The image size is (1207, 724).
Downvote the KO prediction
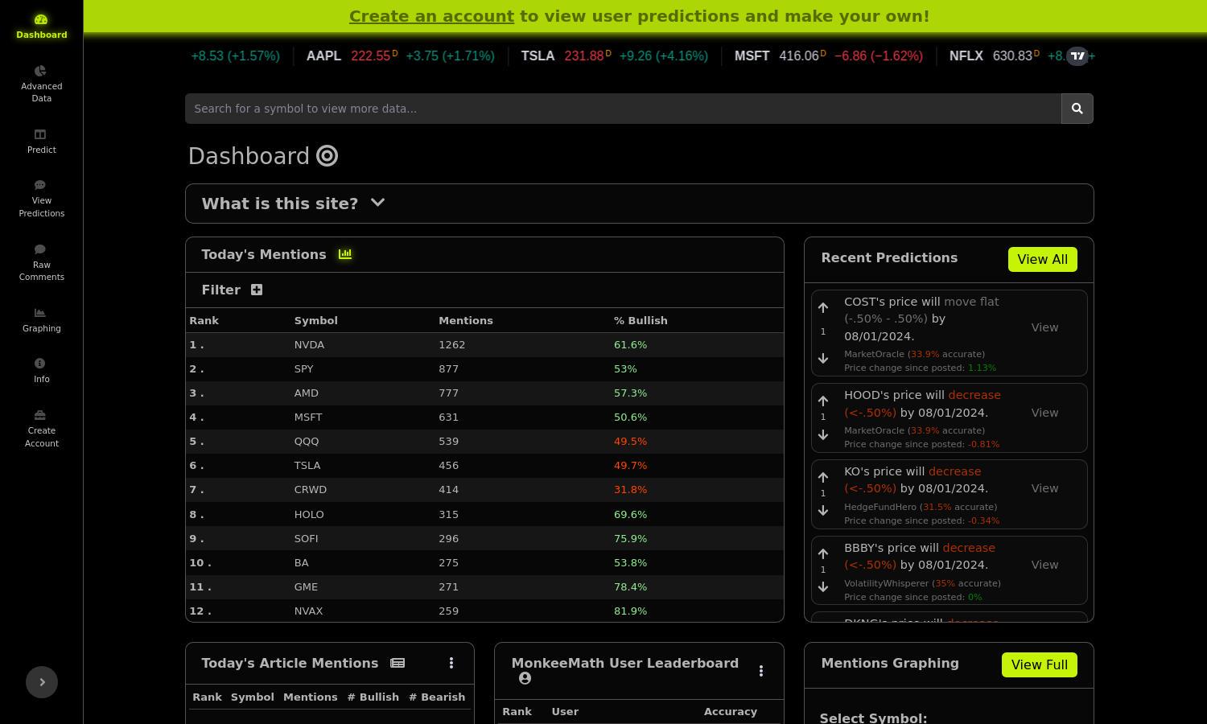pos(823,510)
